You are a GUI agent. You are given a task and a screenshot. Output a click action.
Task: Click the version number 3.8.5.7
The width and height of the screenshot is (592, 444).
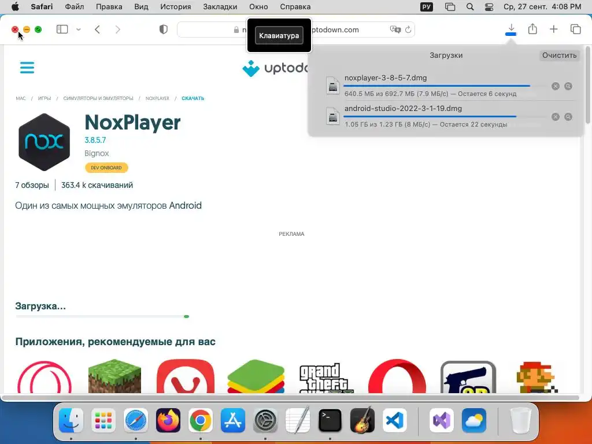click(95, 140)
